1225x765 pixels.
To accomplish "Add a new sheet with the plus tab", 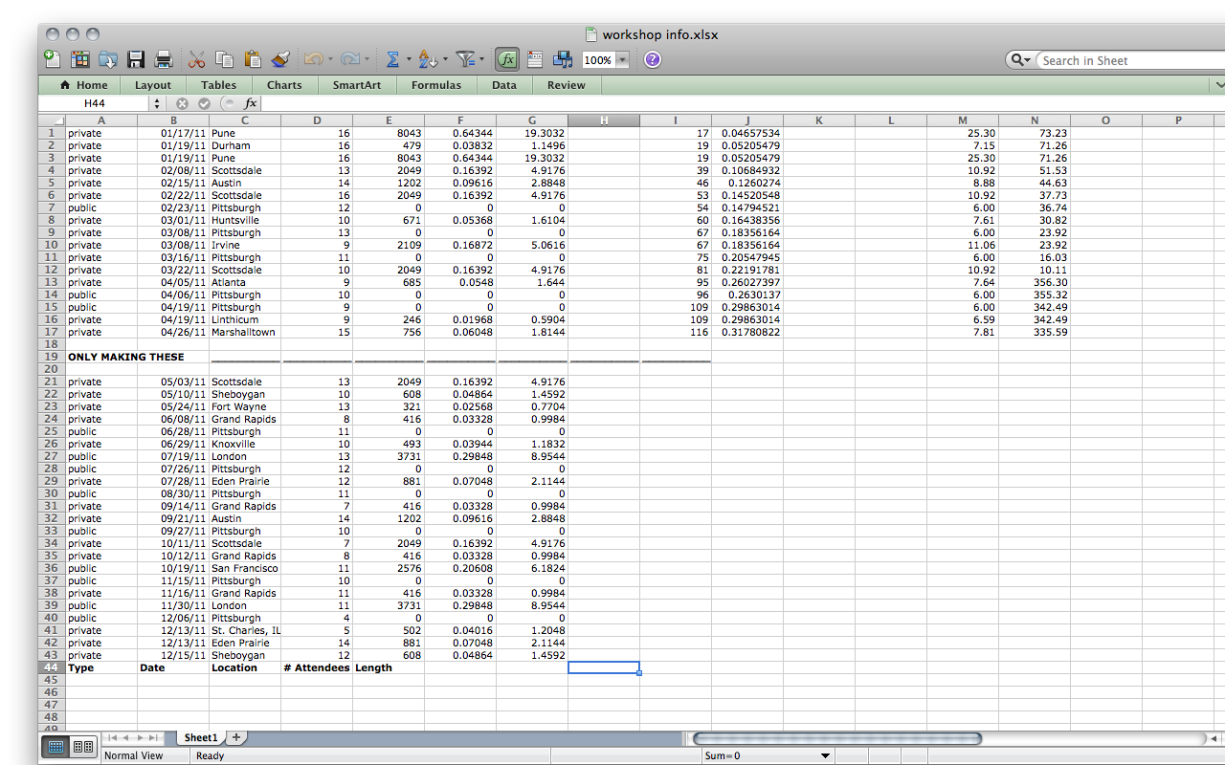I will 236,737.
